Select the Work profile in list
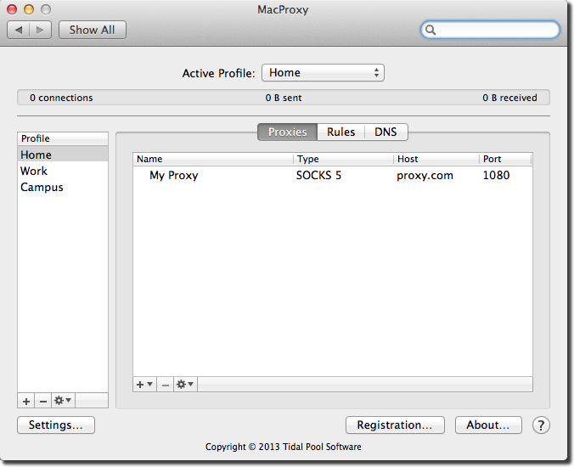Viewport: 574px width, 467px height. coord(34,171)
